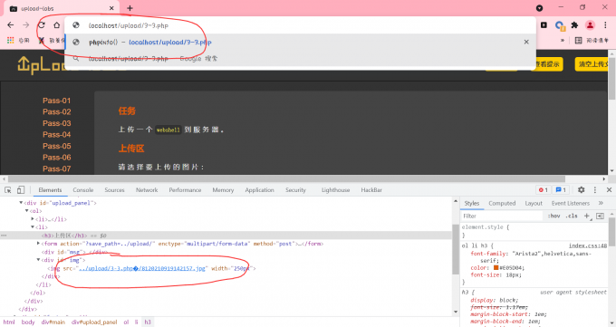Screen dimensions: 616x327
Task: Switch to the Styles pane tab
Action: (471, 203)
